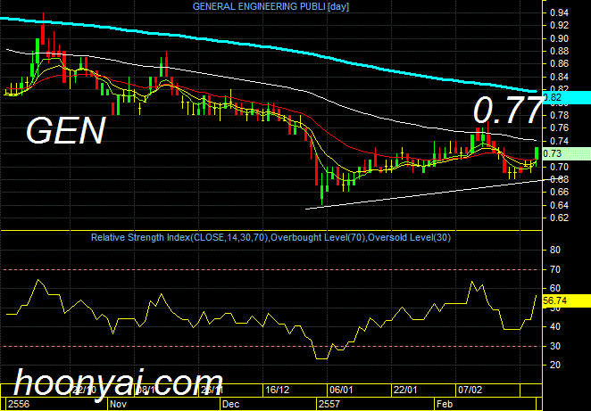Select the 22/01 date on time axis
This screenshot has width=591, height=411.
(x=405, y=390)
